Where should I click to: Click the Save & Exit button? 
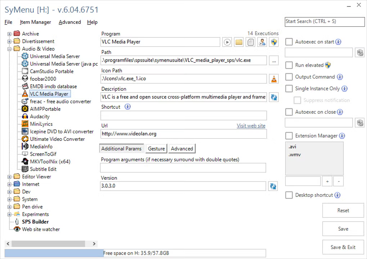[343, 247]
